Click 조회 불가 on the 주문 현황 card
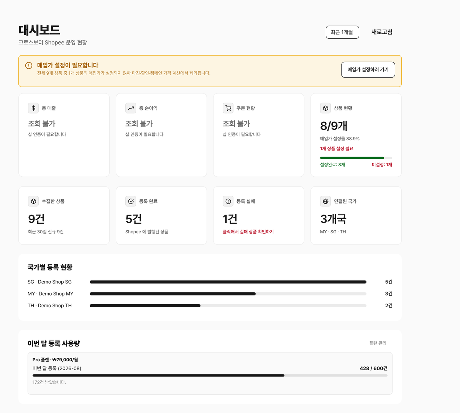 point(237,124)
